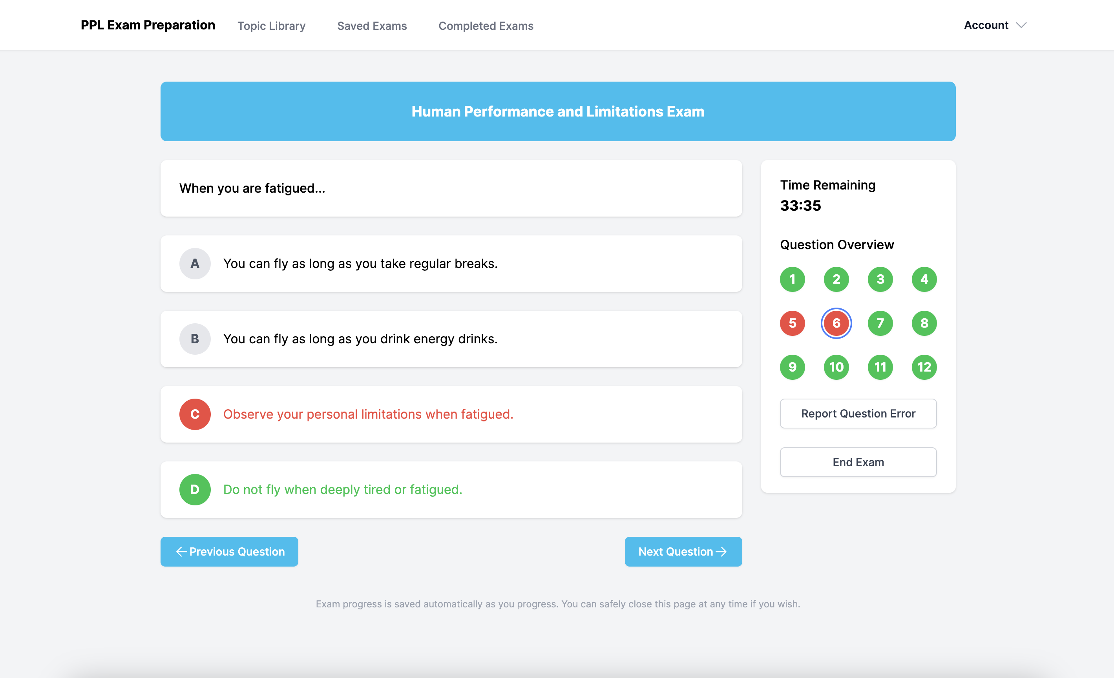
Task: Click the currently highlighted question 6 circle
Action: 836,323
